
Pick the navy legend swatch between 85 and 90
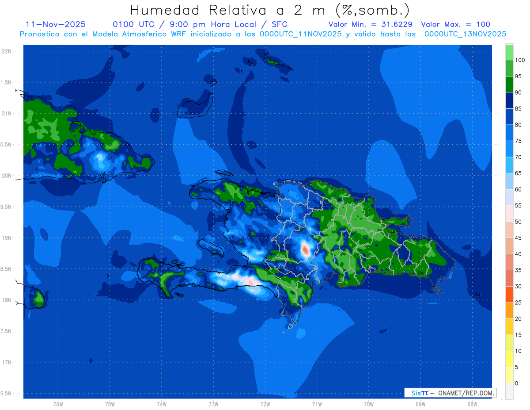click(509, 100)
